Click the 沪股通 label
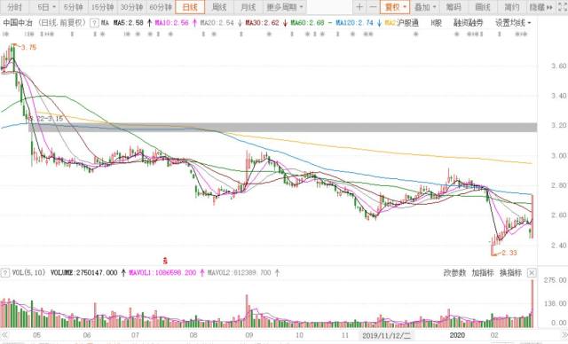 click(407, 23)
